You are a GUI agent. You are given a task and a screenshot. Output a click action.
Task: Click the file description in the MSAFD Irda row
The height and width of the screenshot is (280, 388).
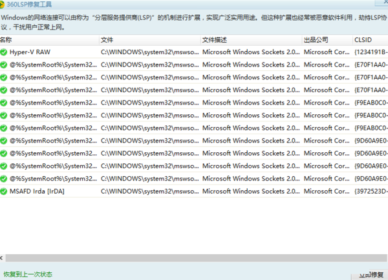click(x=251, y=192)
